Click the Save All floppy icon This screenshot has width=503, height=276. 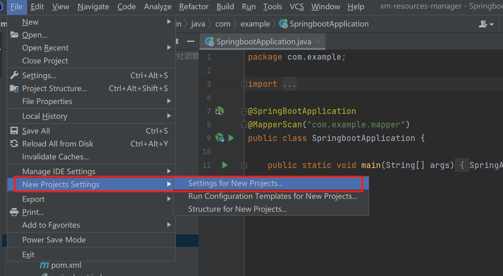(x=14, y=131)
